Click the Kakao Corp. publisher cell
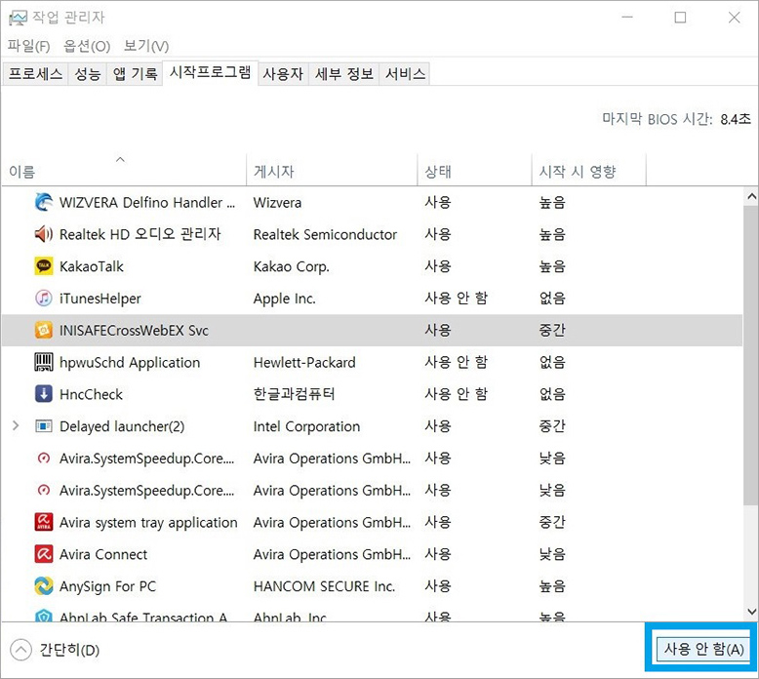This screenshot has width=759, height=679. [x=292, y=266]
